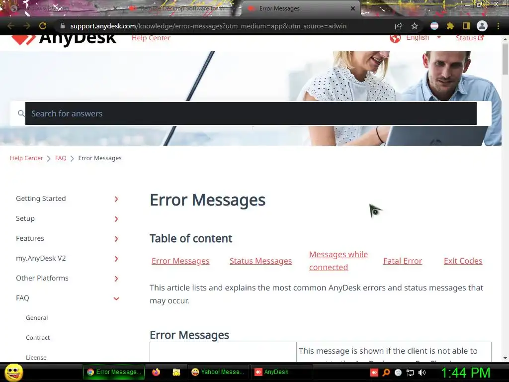
Task: Jump to Fatal Error section link
Action: 403,261
